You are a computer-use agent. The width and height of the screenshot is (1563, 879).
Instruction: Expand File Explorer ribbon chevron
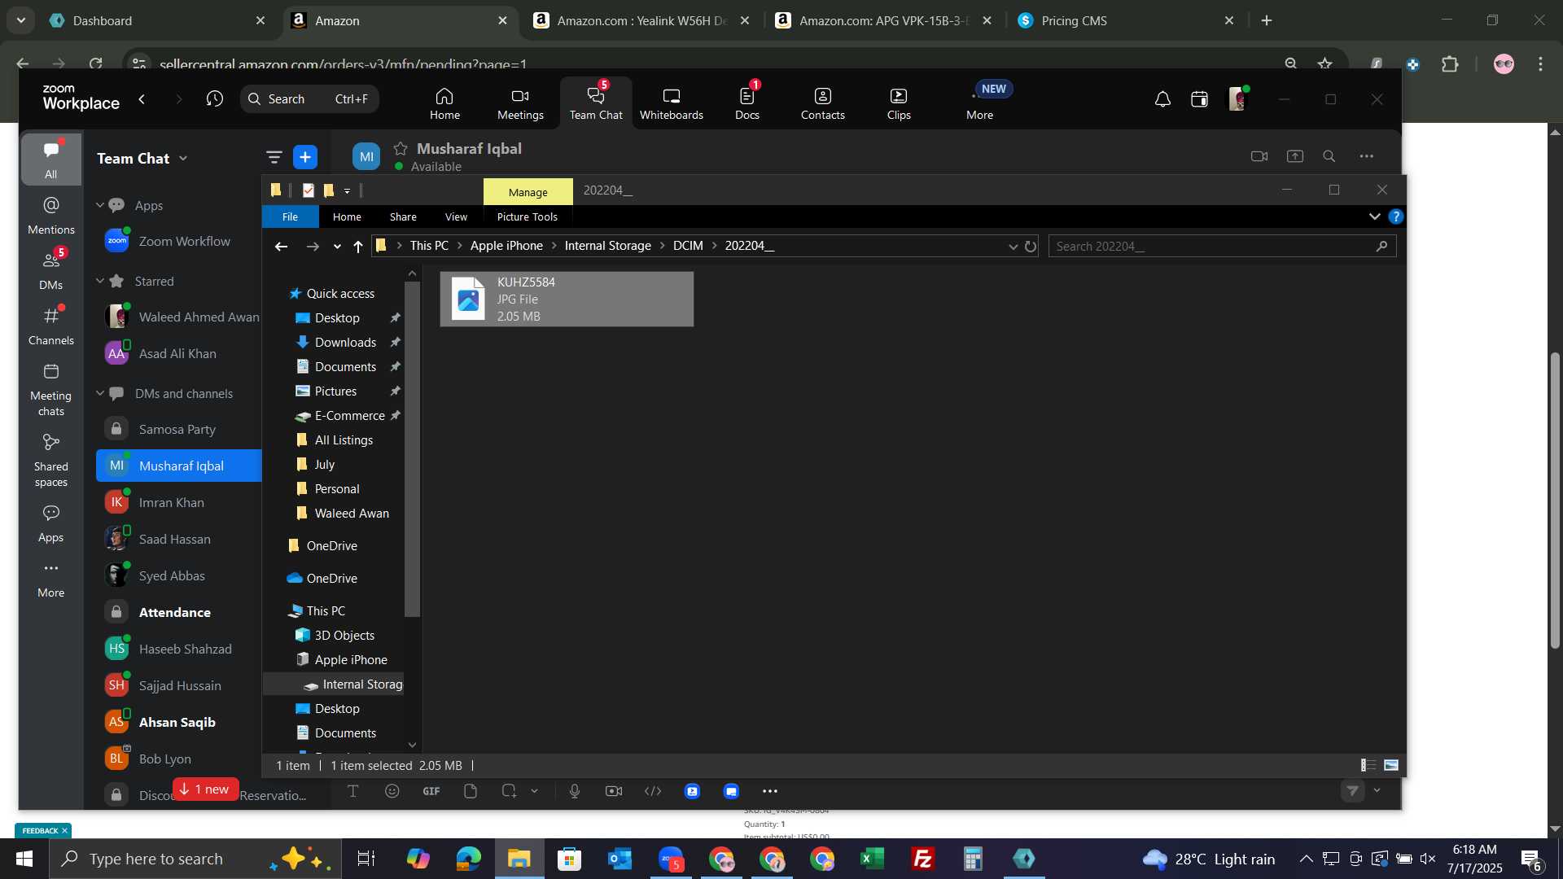[1374, 216]
